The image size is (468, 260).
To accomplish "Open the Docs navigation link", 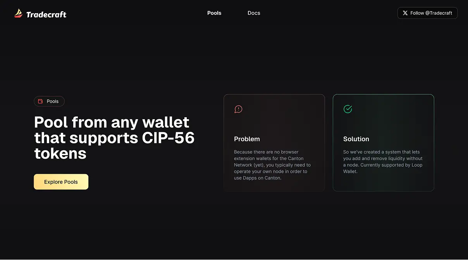I will click(x=254, y=13).
